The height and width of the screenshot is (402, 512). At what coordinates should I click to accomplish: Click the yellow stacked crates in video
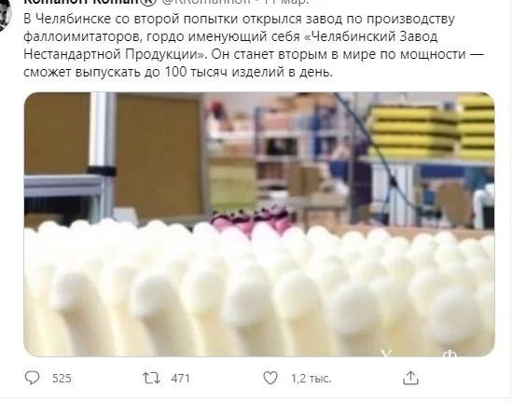[x=431, y=129]
